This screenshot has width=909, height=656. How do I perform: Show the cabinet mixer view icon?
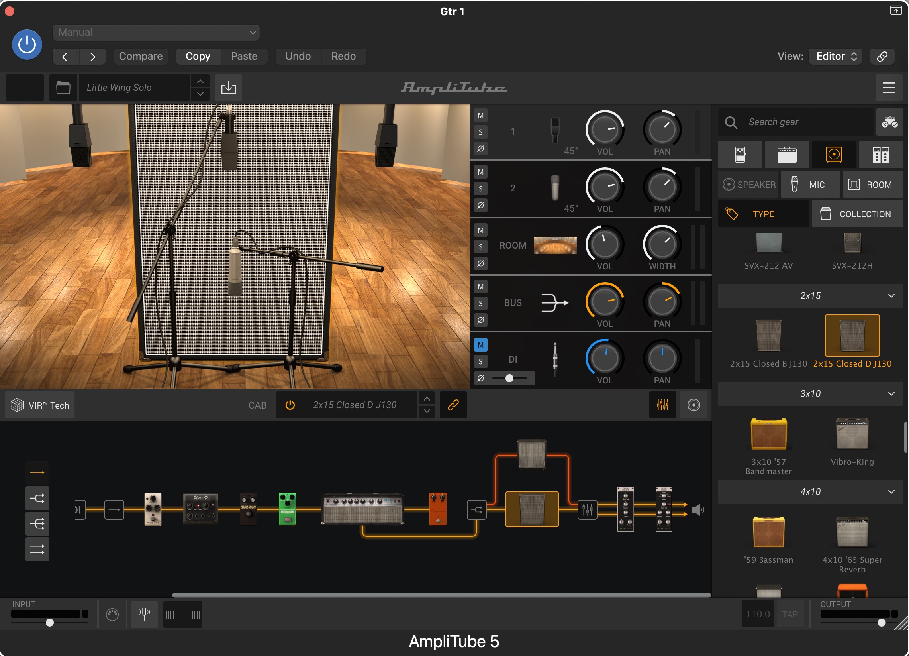click(x=662, y=405)
